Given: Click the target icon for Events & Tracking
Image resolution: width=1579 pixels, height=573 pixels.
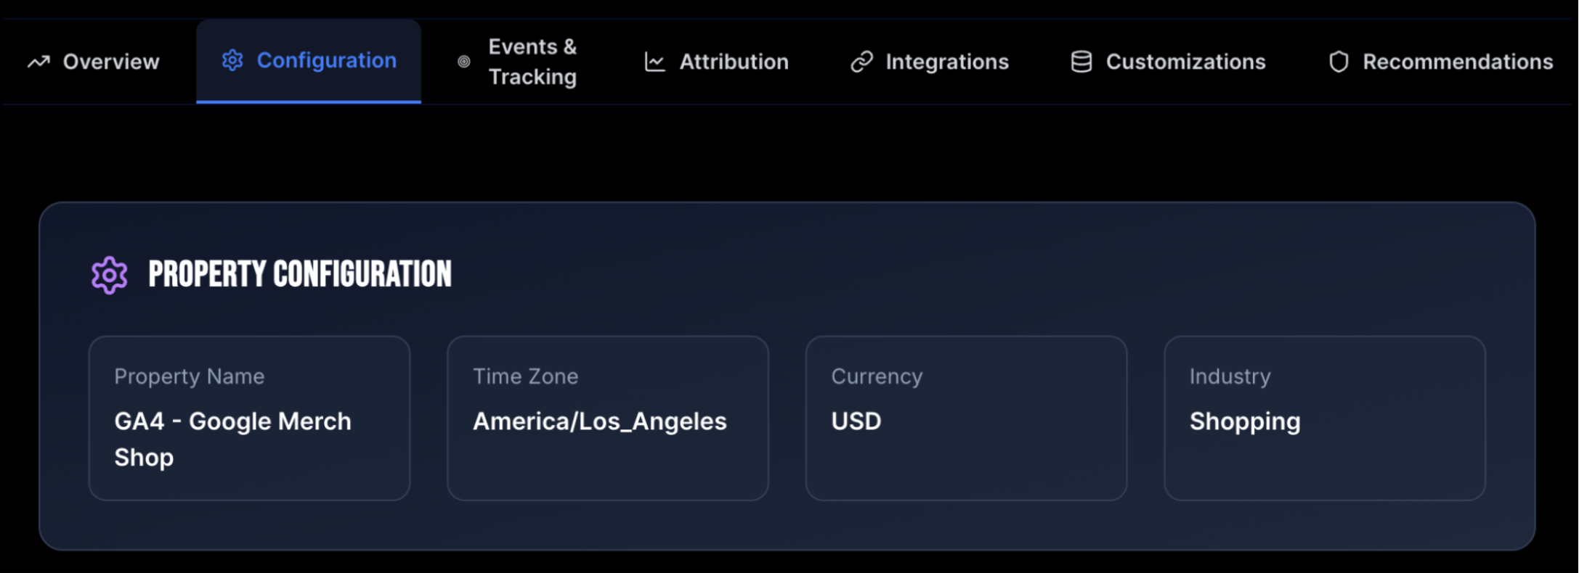Looking at the screenshot, I should (x=462, y=62).
